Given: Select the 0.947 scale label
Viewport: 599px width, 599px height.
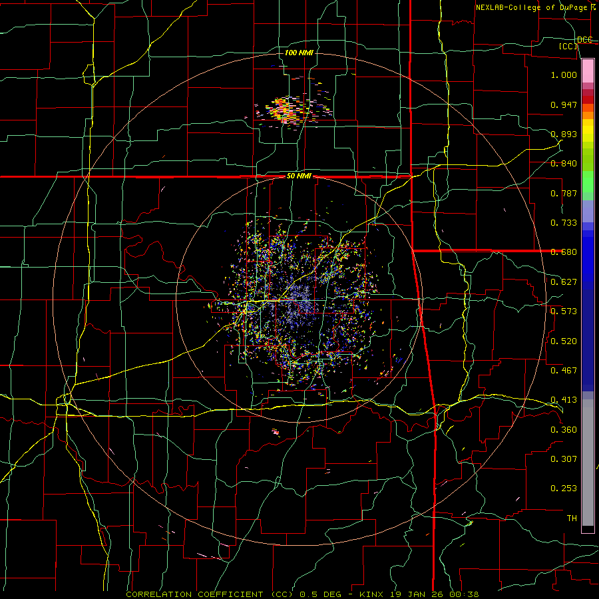Looking at the screenshot, I should (564, 104).
